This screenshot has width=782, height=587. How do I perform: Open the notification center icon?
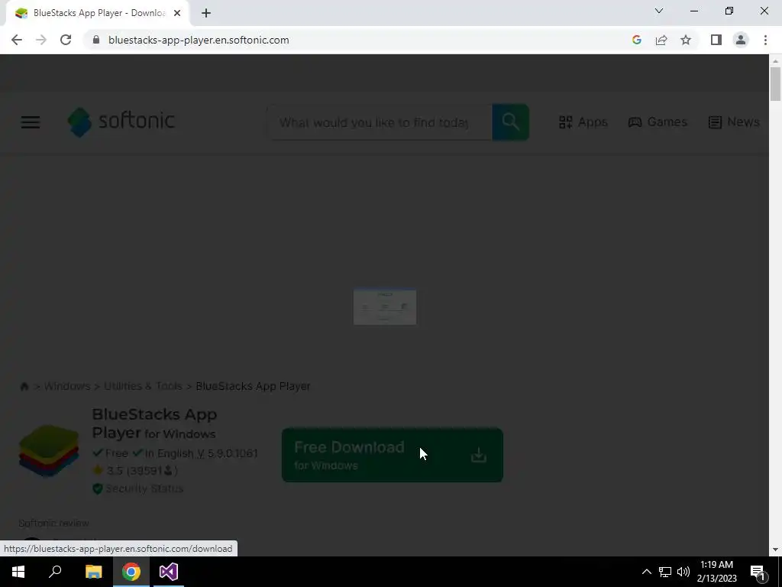pos(758,572)
